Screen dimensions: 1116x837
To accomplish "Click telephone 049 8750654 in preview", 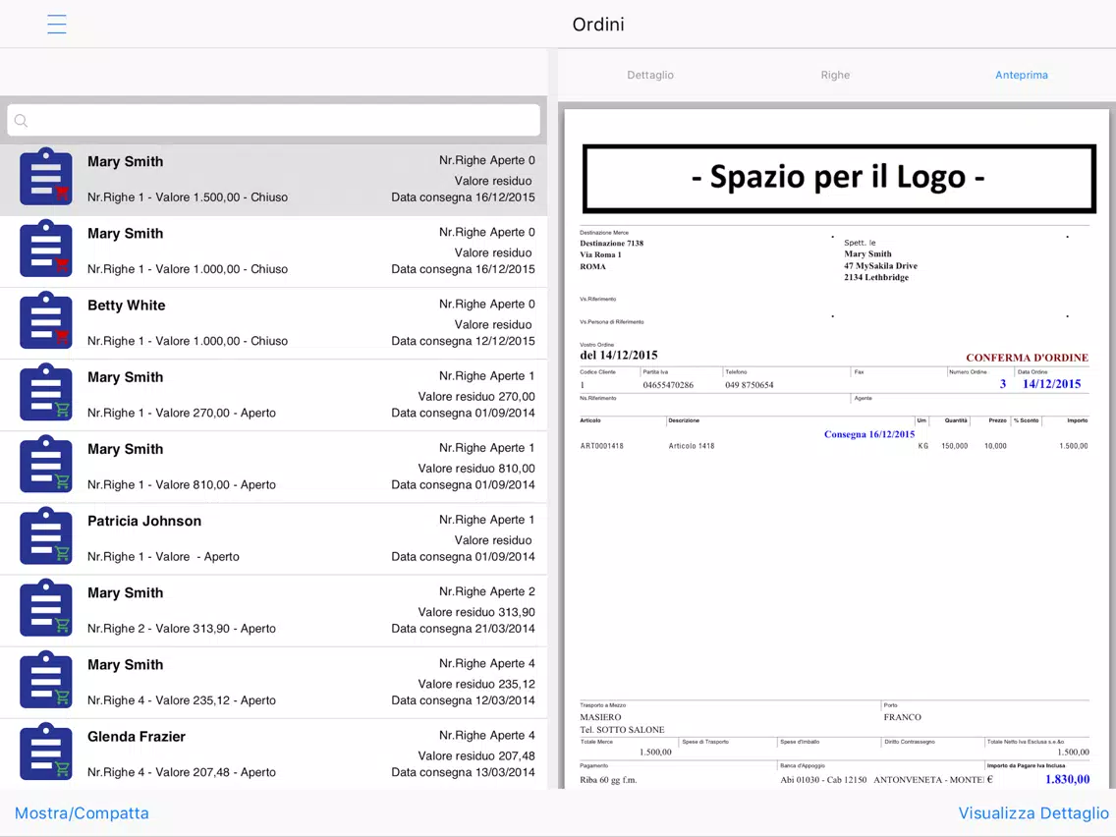I will 749,385.
